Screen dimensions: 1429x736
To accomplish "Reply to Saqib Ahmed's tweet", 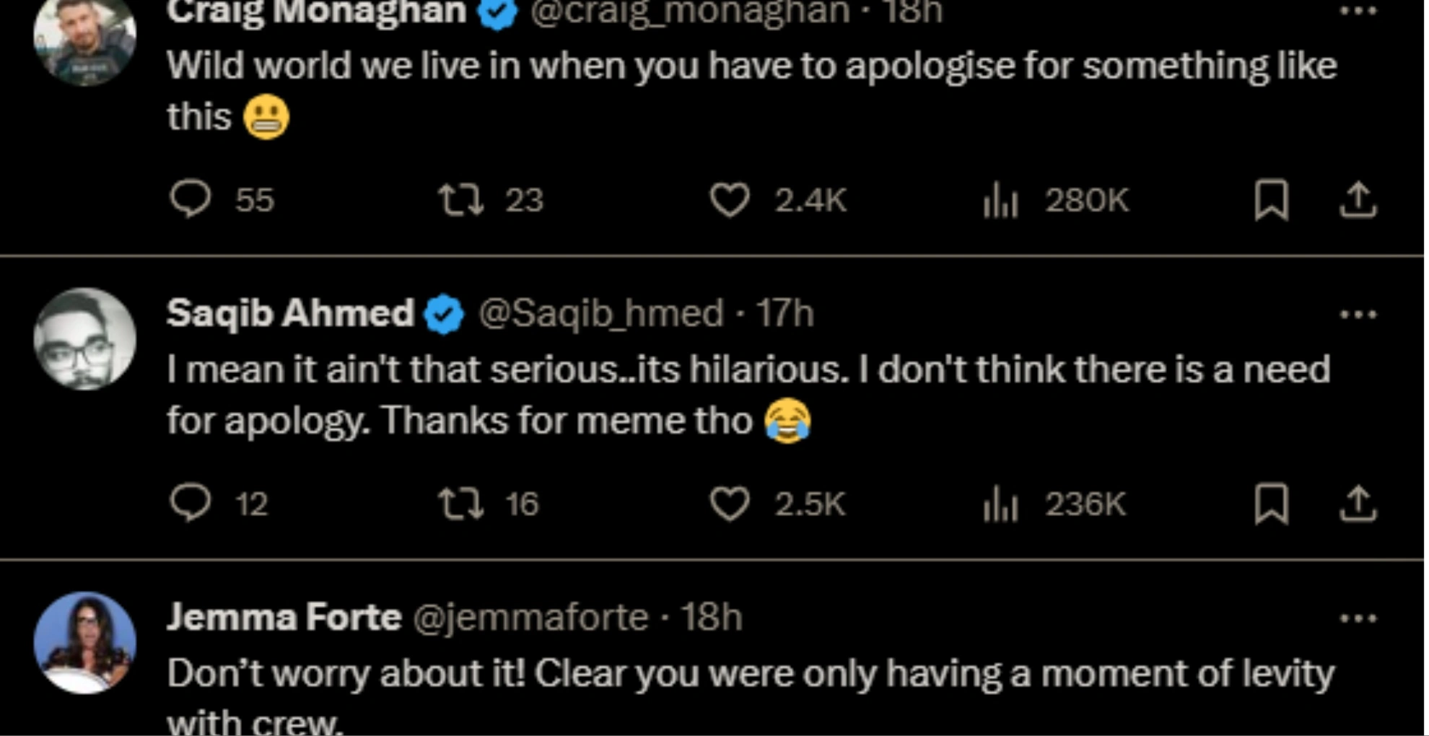I will pos(190,503).
